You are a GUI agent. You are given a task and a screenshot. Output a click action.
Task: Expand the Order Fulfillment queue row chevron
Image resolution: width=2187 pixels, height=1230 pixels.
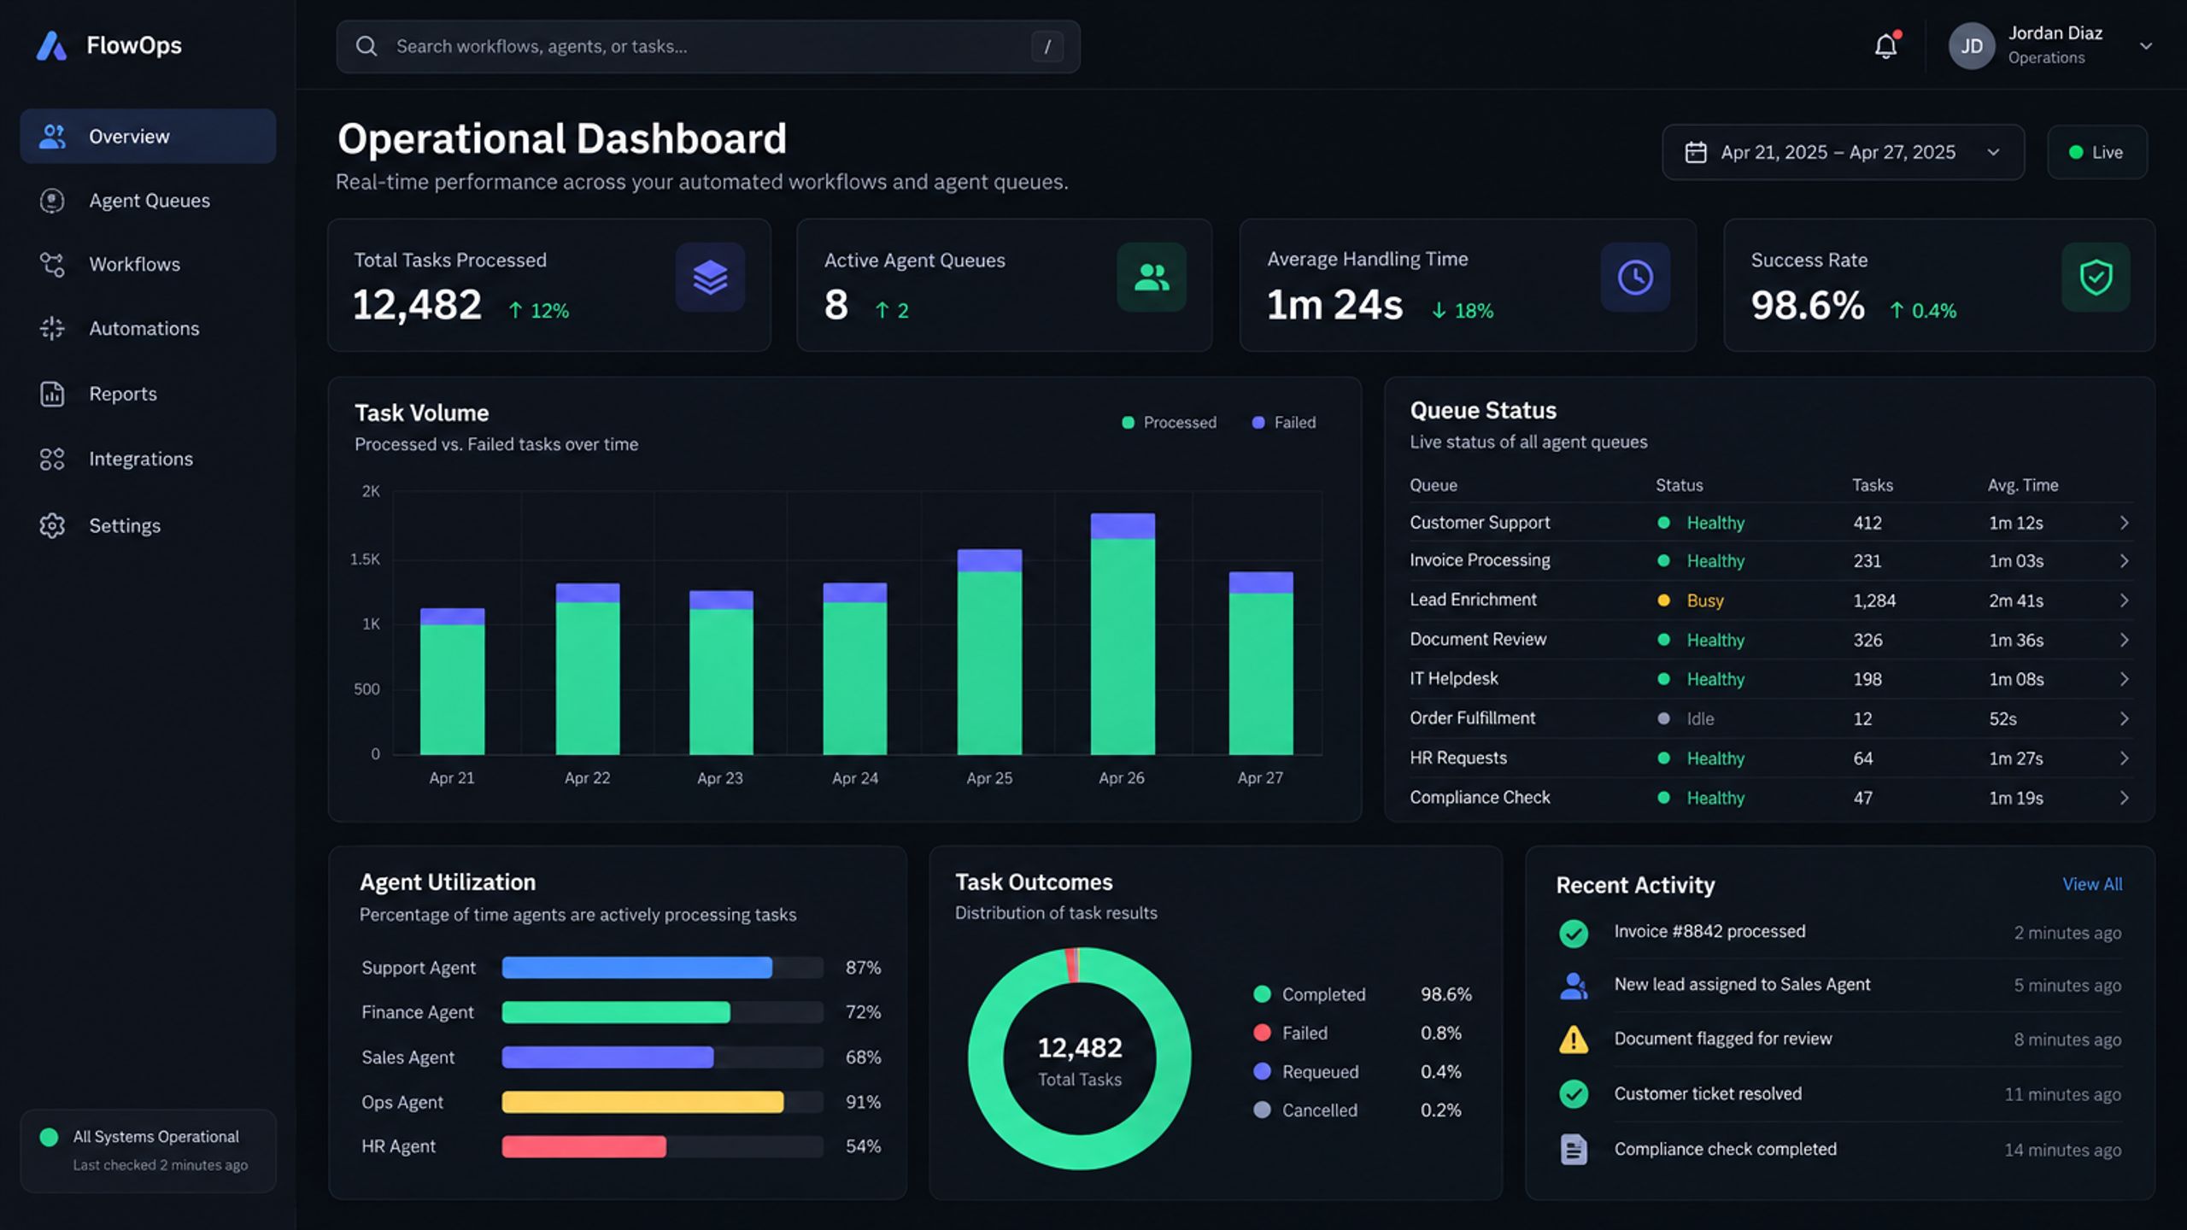pos(2124,718)
